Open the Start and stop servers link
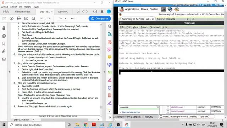This screenshot has width=227, height=128. [x=131, y=112]
